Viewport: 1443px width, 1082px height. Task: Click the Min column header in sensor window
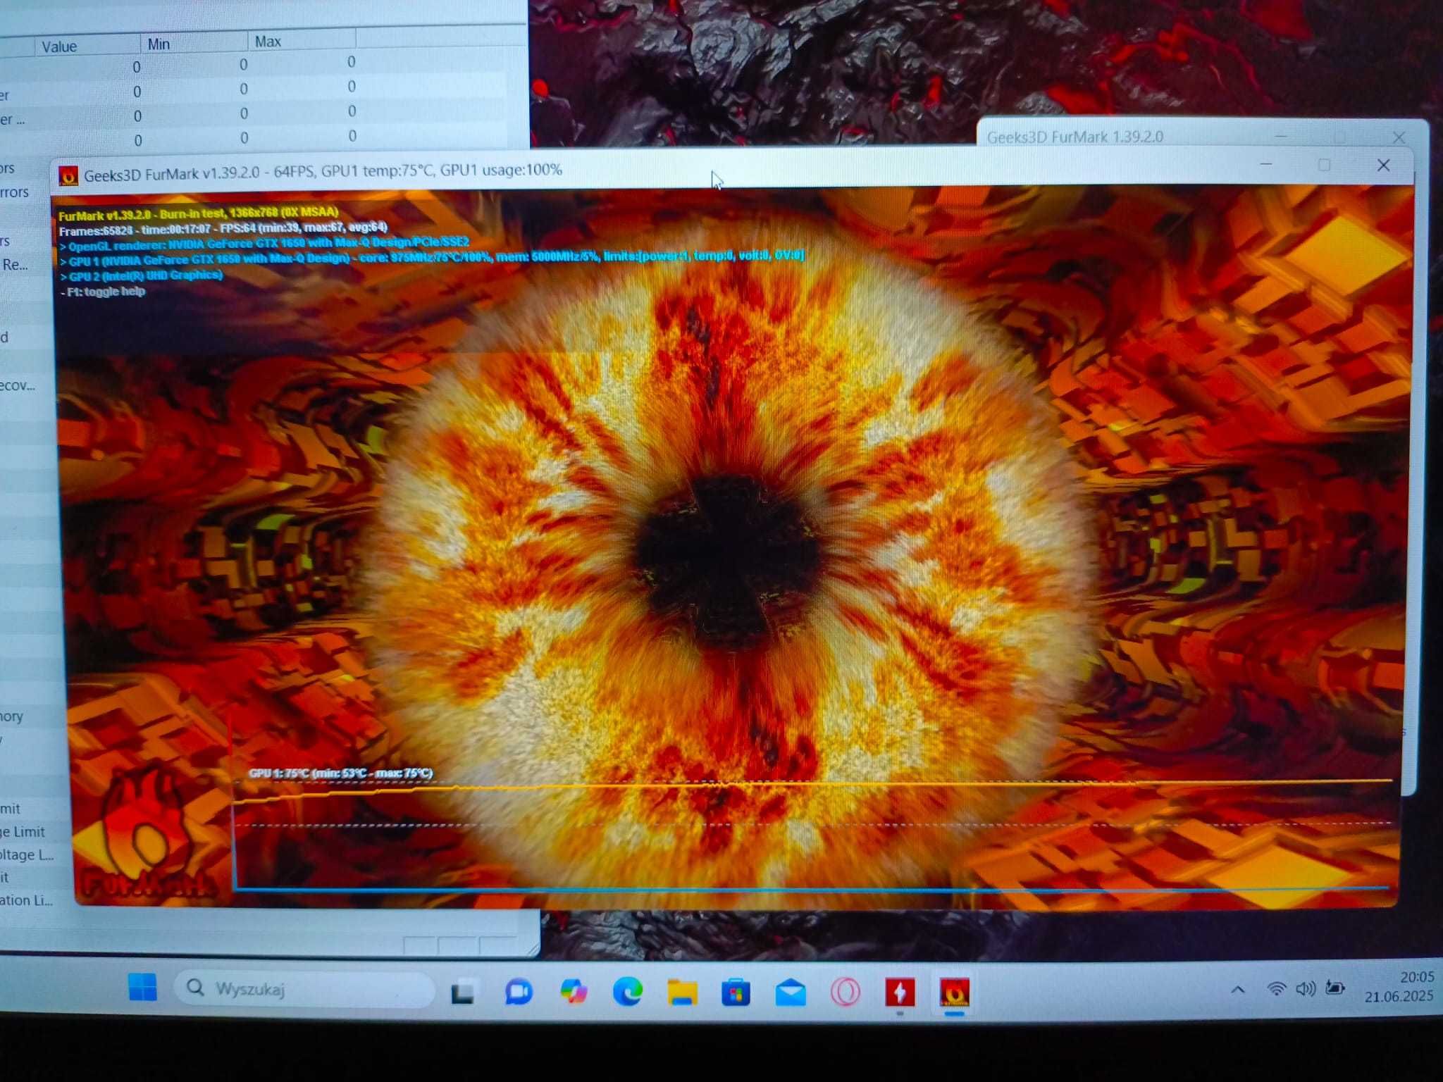pos(194,44)
